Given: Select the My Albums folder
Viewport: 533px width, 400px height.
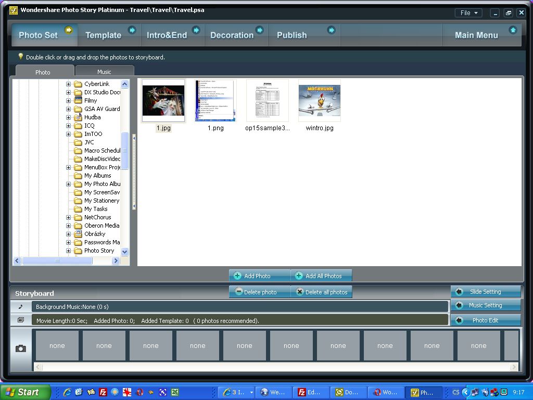Looking at the screenshot, I should 97,176.
